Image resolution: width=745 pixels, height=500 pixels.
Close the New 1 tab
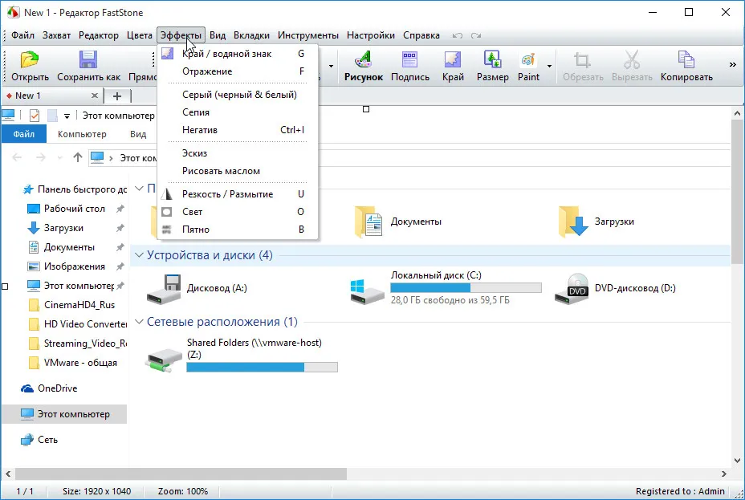[x=95, y=96]
